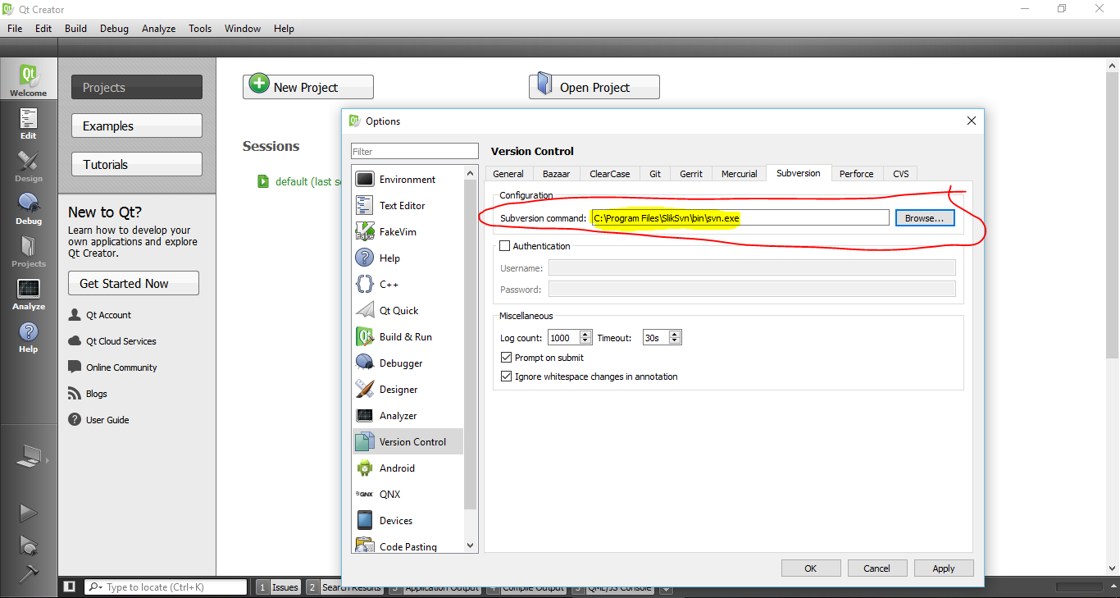This screenshot has height=598, width=1120.
Task: Click Apply in Options dialog
Action: coord(944,568)
